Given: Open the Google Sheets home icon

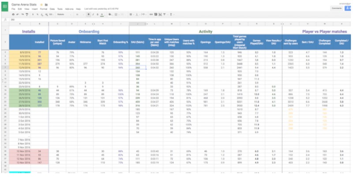Looking at the screenshot, I should (5, 6).
